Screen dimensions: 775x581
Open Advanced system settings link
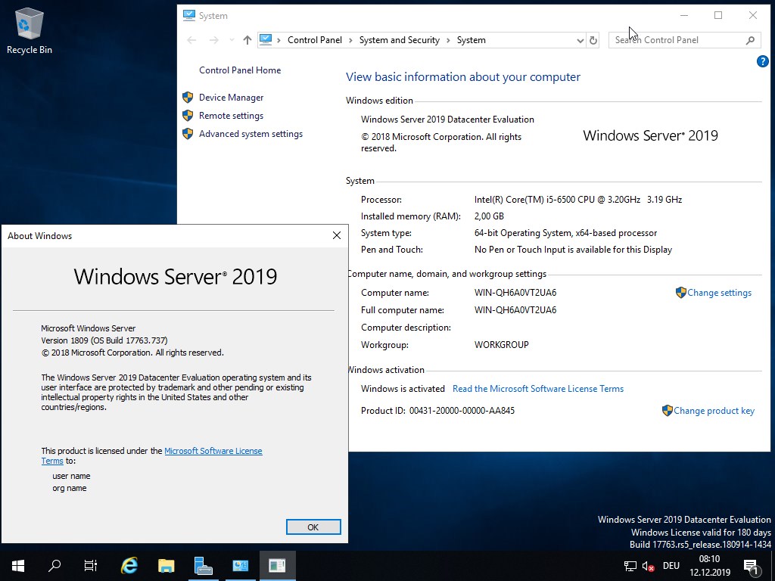point(251,134)
